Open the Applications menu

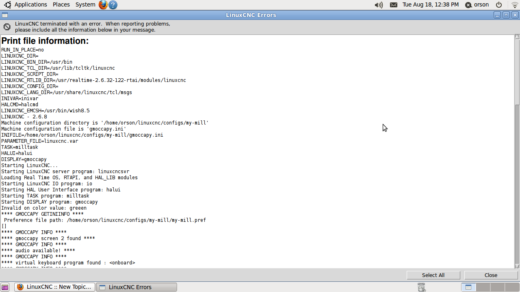pyautogui.click(x=31, y=4)
